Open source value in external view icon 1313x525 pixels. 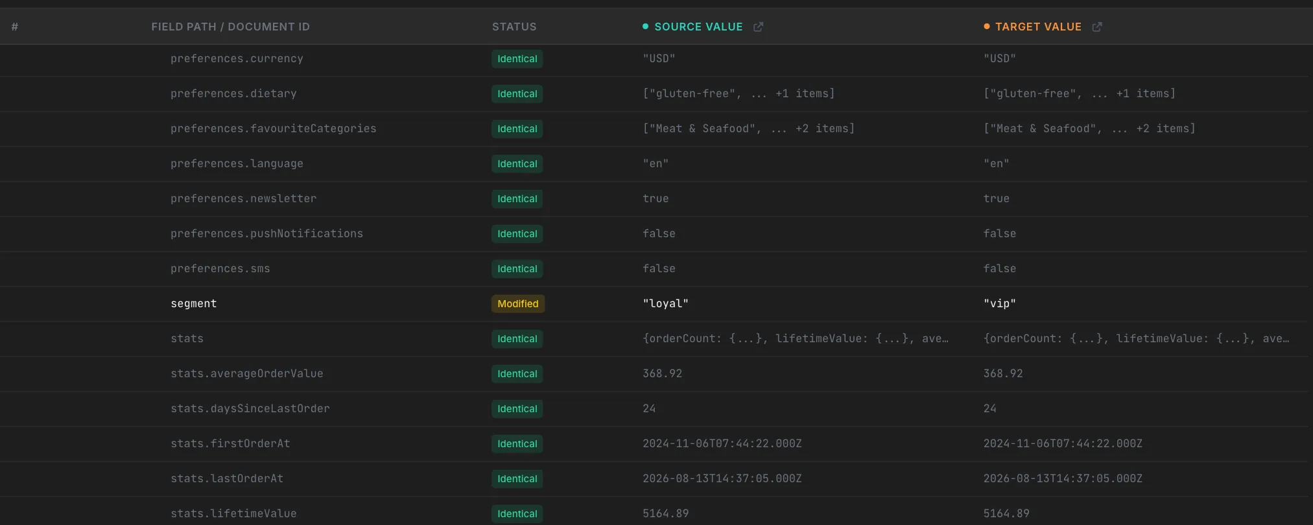[x=758, y=27]
